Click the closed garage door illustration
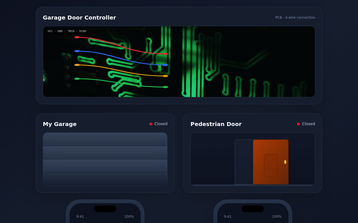Screen dimensions: 358x223 pyautogui.click(x=105, y=159)
